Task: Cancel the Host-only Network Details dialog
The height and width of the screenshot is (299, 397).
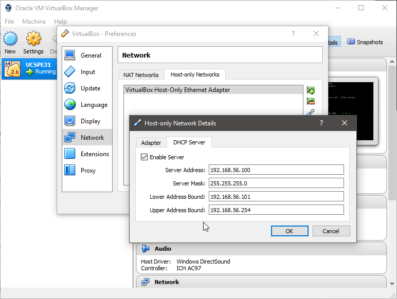Action: click(331, 231)
